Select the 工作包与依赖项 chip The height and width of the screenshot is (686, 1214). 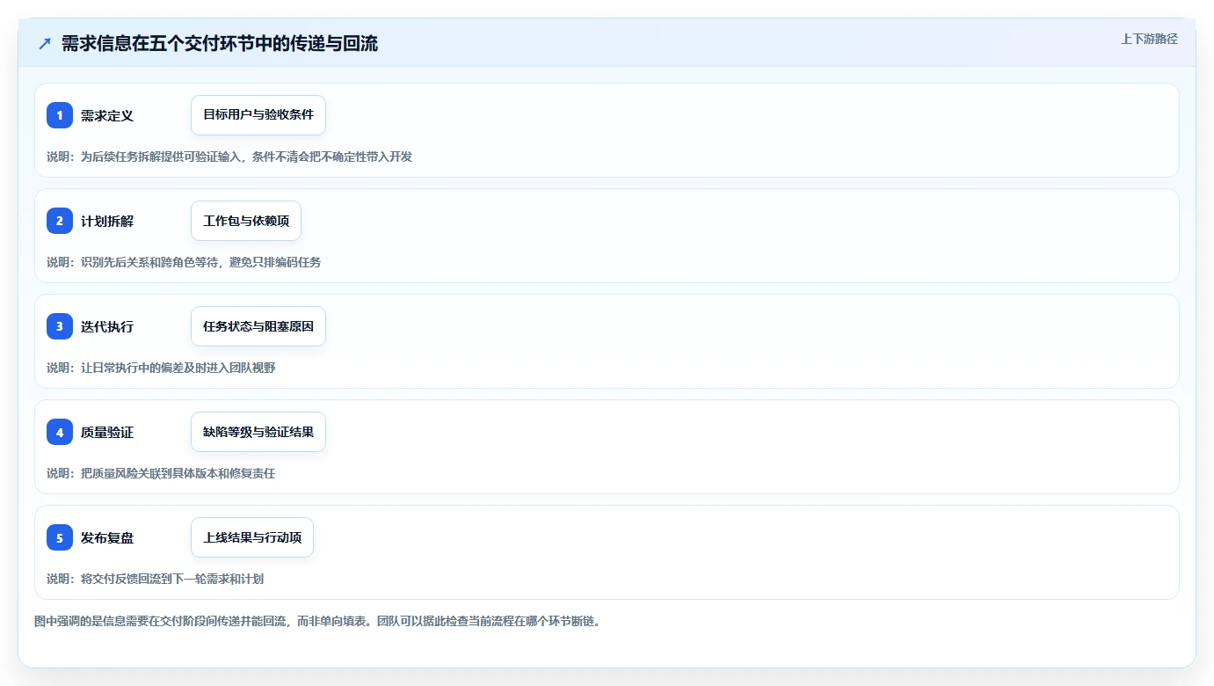(x=246, y=221)
